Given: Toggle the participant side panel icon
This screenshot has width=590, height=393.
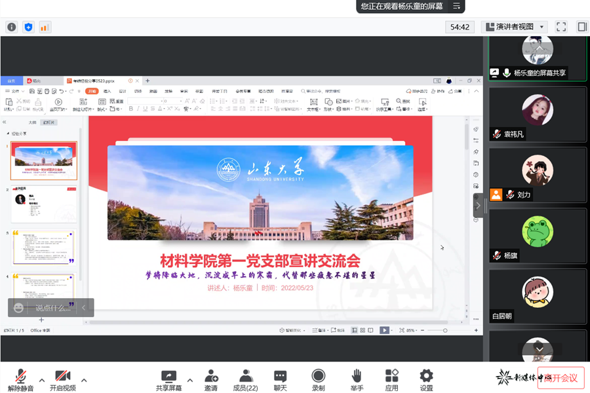Looking at the screenshot, I should [581, 27].
